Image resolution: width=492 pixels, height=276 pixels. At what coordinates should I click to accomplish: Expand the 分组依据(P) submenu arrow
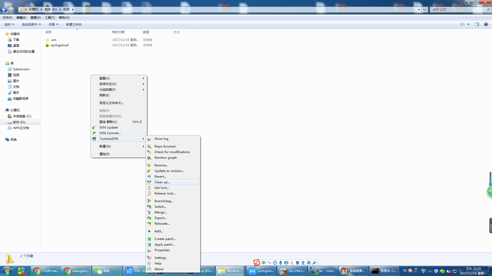[143, 90]
